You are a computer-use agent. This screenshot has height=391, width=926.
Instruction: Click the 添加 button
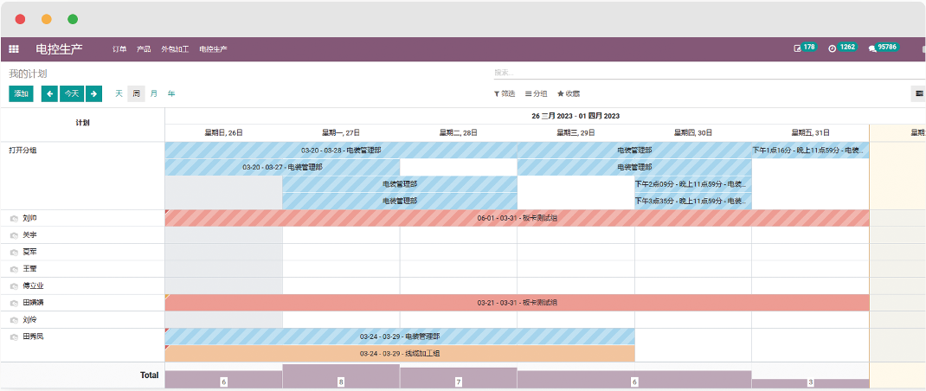[21, 93]
